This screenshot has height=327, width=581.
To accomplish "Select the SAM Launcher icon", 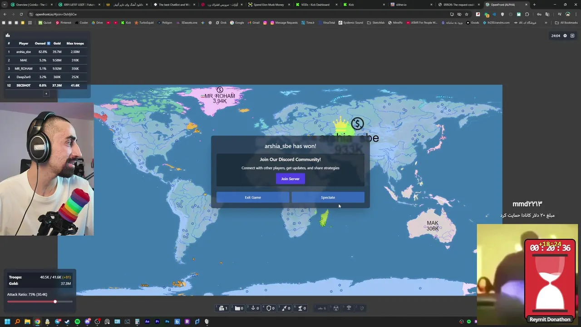I will tap(300, 308).
